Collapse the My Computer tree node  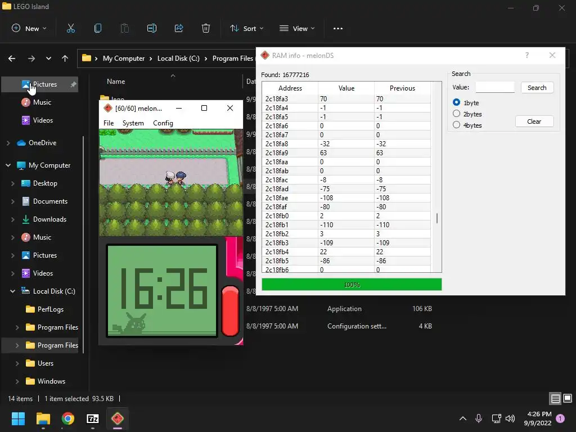click(x=8, y=165)
